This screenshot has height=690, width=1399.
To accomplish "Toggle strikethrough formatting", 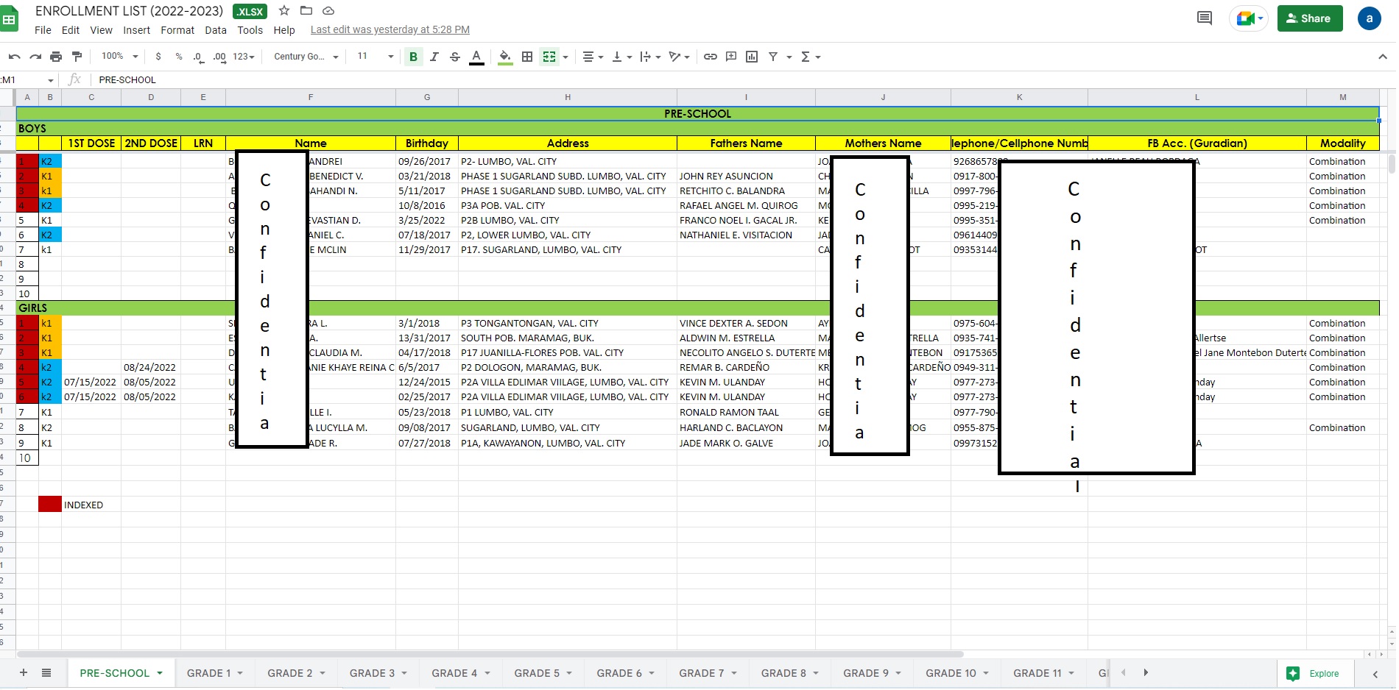I will point(455,57).
